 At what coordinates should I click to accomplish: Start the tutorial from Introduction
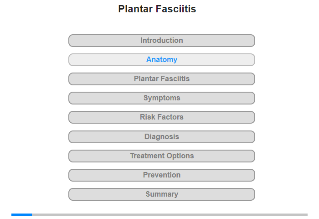161,41
